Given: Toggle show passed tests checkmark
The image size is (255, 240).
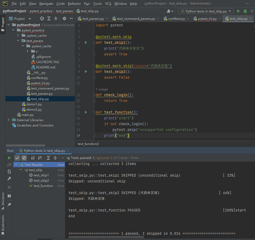Looking at the screenshot, I should [x=17, y=158].
